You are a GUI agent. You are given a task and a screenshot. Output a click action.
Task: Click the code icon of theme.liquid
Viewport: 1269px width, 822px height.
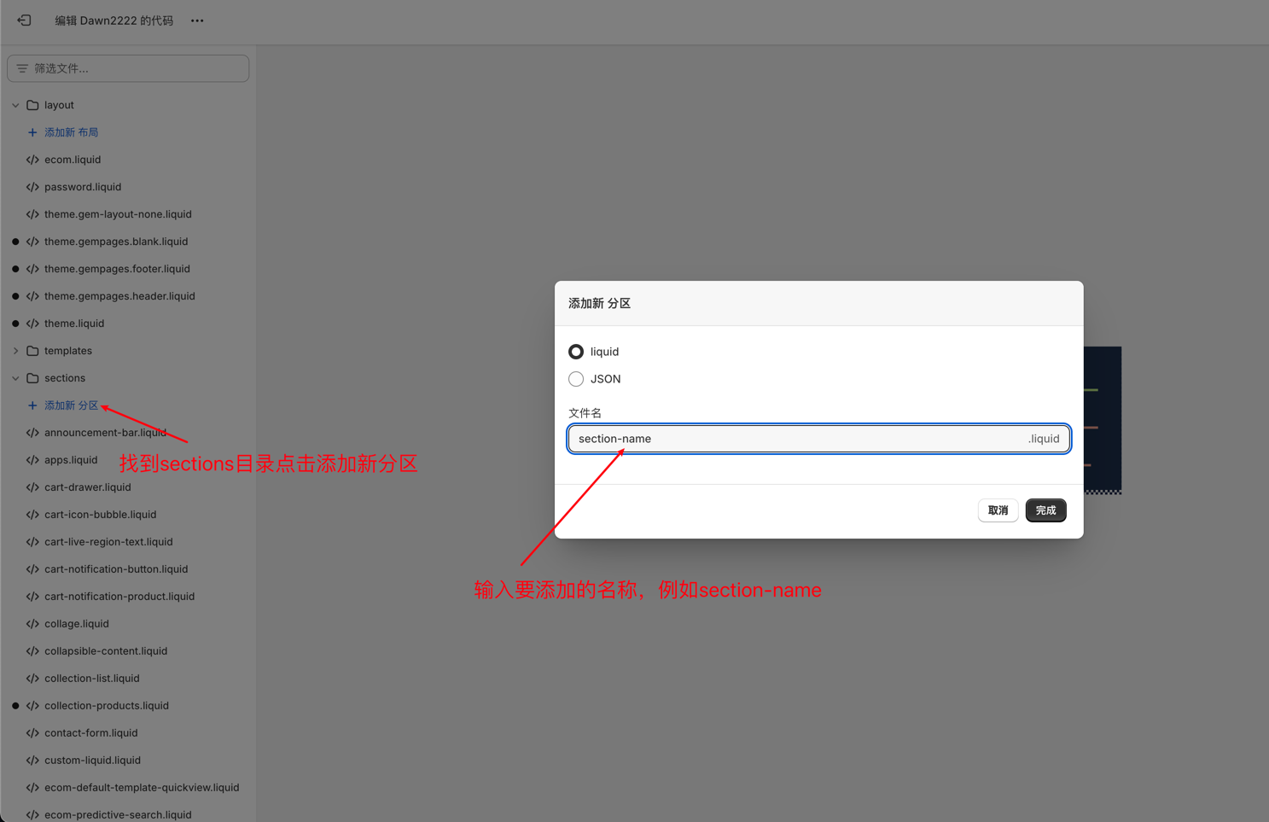[x=32, y=324]
